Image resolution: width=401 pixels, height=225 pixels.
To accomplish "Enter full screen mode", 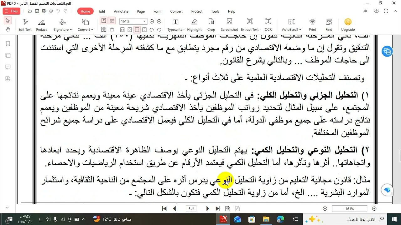I will [x=386, y=11].
